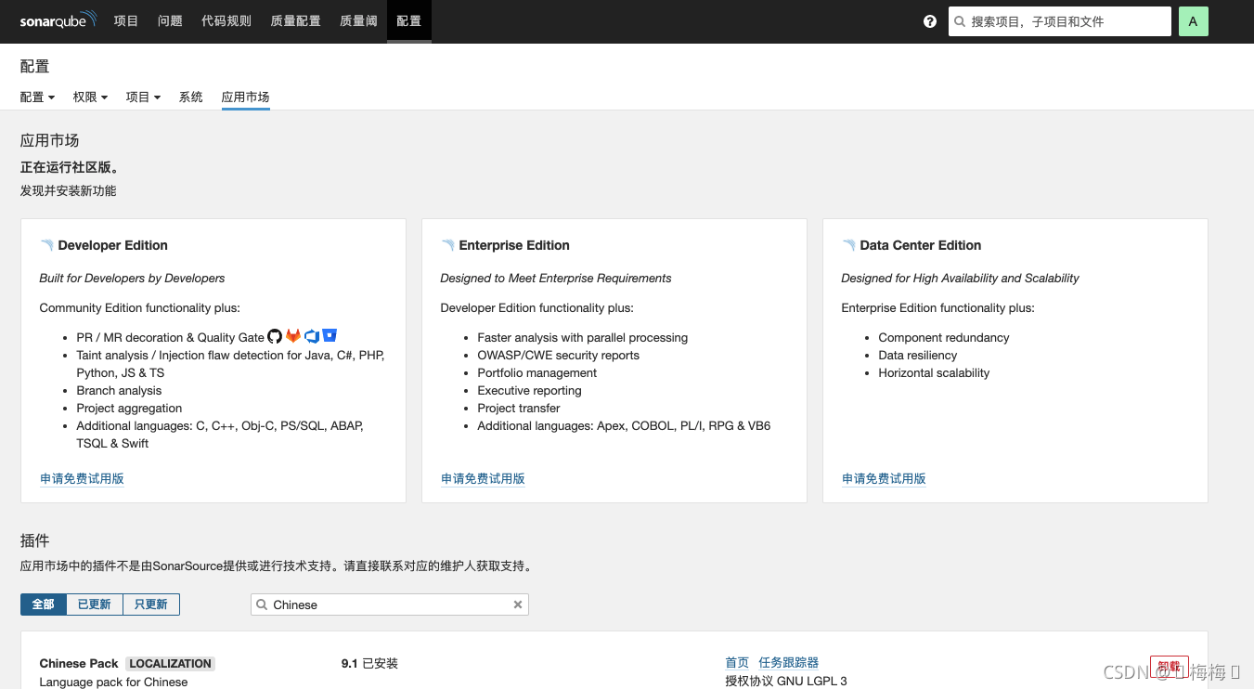Click the Azure DevOps icon in Developer Edition
This screenshot has width=1254, height=689.
coord(312,336)
